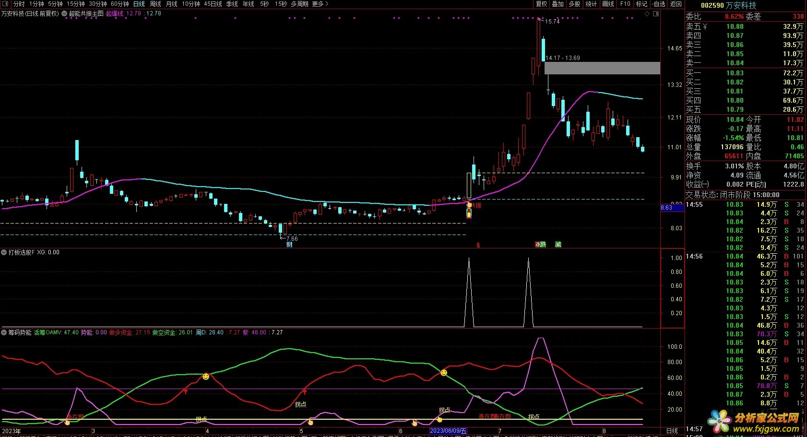Switch to the 年线 yearly chart

point(249,4)
